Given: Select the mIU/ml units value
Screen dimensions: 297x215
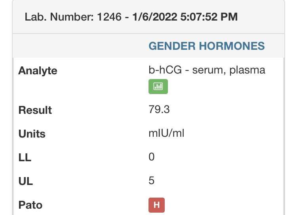Looking at the screenshot, I should pos(166,133).
